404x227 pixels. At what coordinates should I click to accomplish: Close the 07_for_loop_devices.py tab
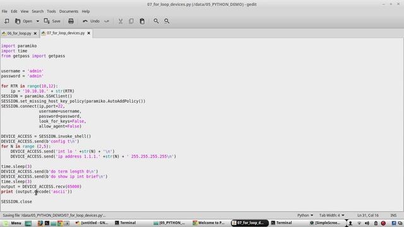(88, 33)
